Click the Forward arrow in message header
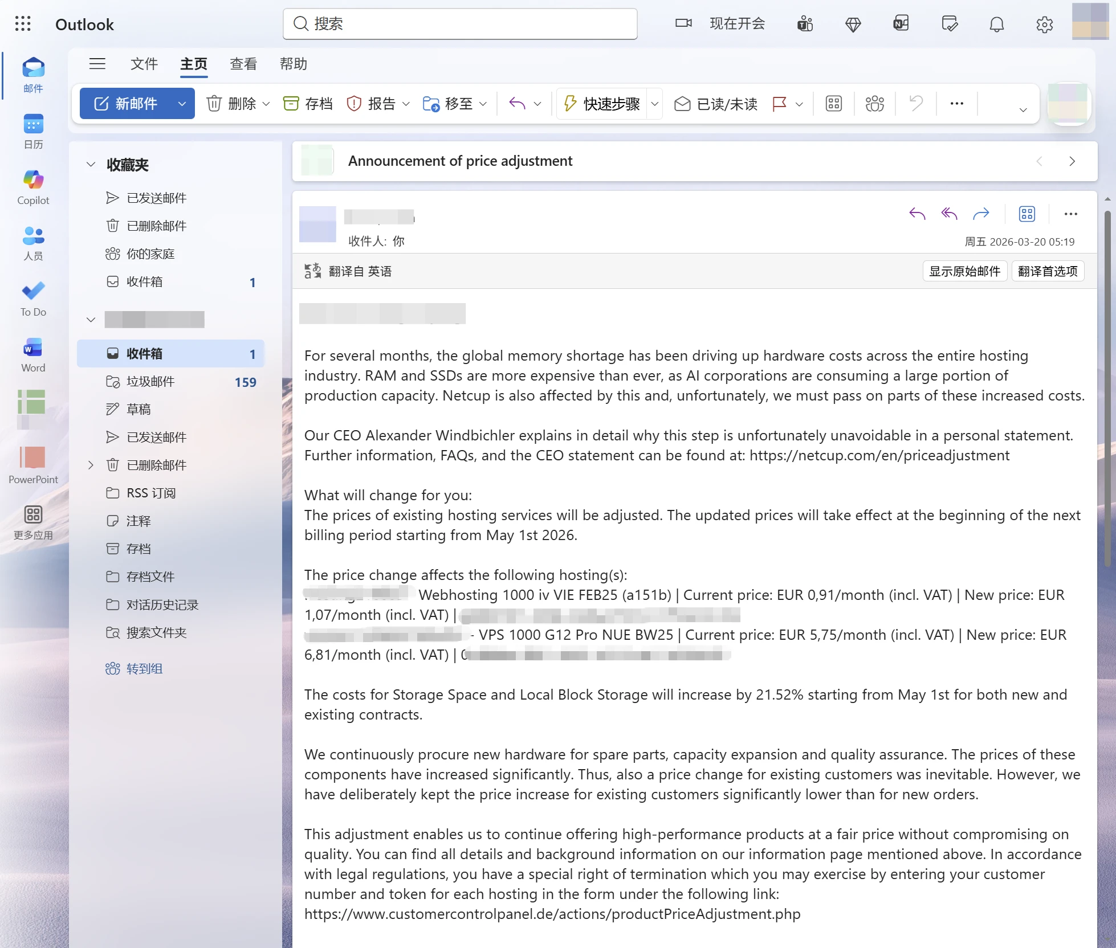This screenshot has width=1116, height=948. coord(981,214)
